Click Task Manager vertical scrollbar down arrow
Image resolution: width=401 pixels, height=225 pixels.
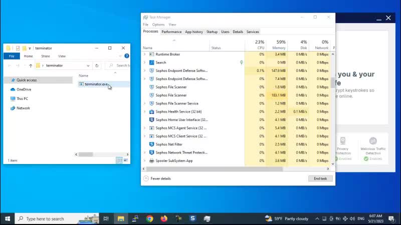[333, 164]
